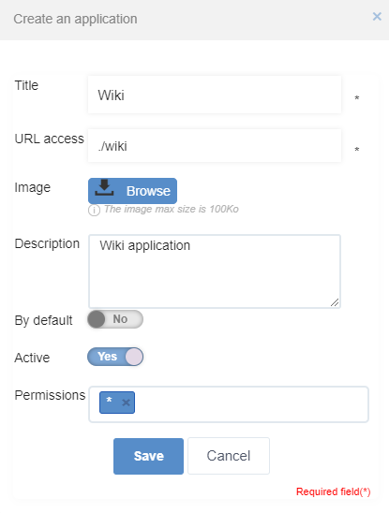Toggle the By default switch
Image resolution: width=389 pixels, height=513 pixels.
[115, 319]
